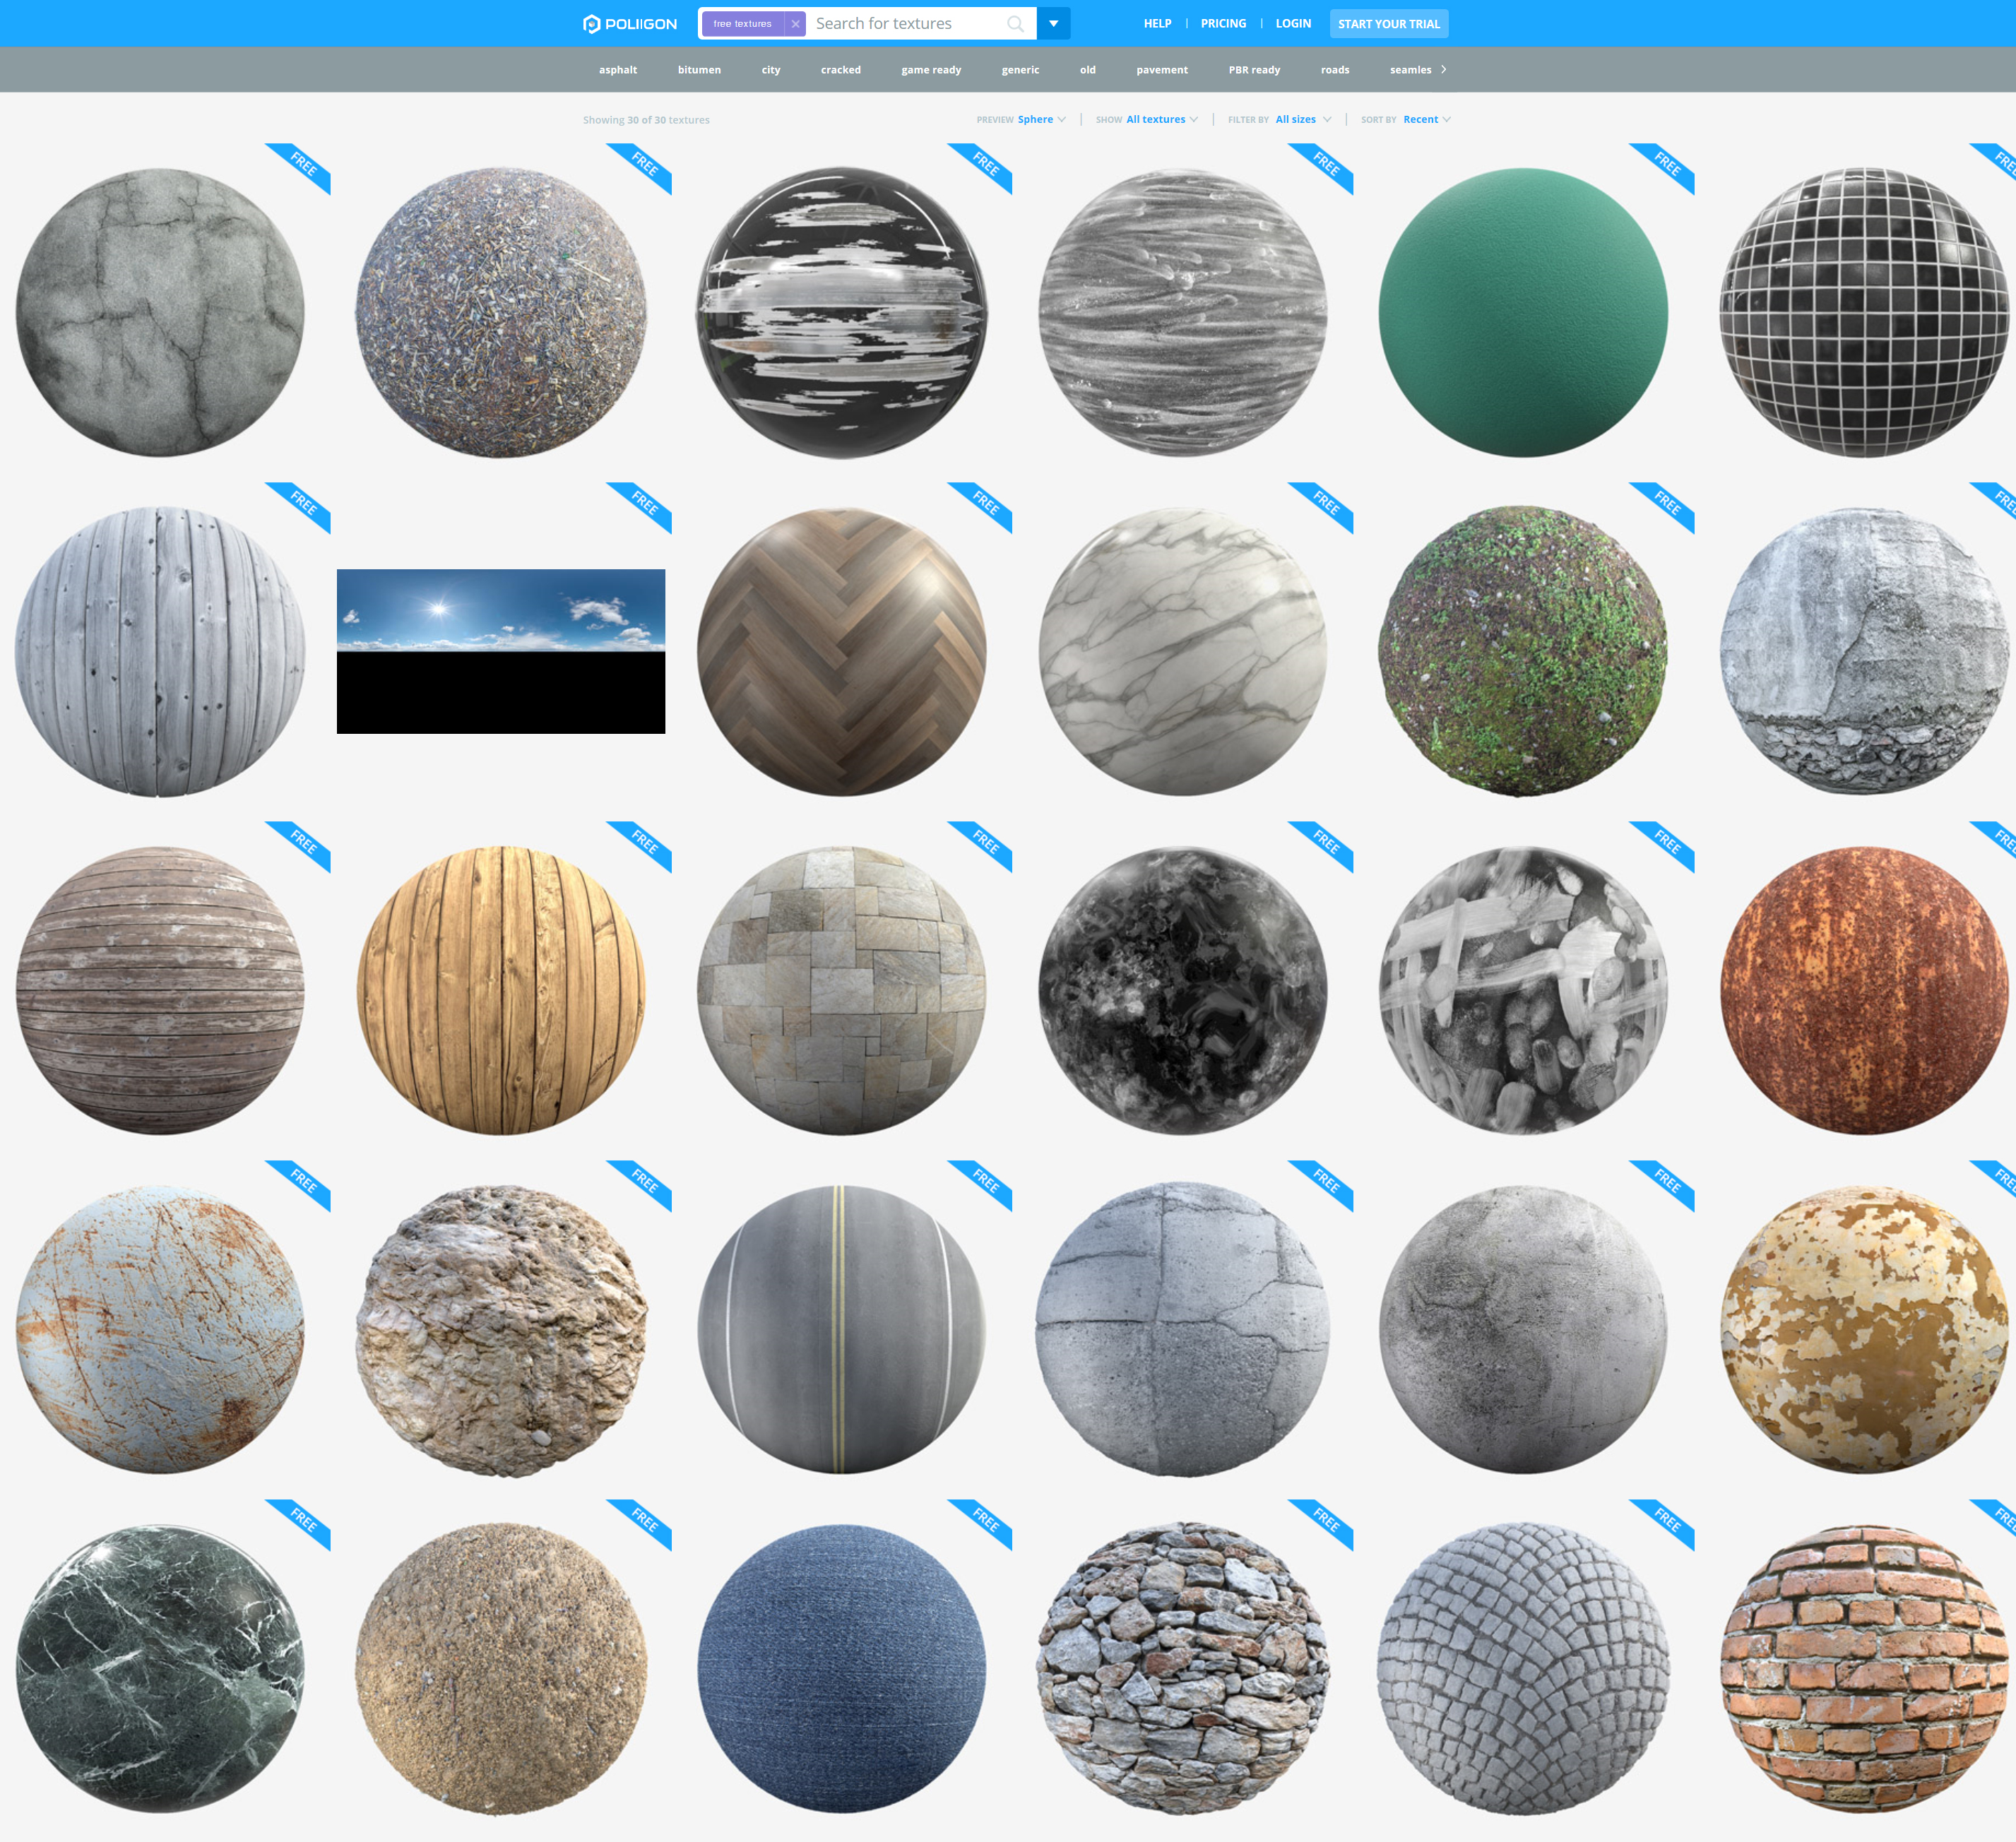Click the LOGIN link

click(x=1293, y=23)
